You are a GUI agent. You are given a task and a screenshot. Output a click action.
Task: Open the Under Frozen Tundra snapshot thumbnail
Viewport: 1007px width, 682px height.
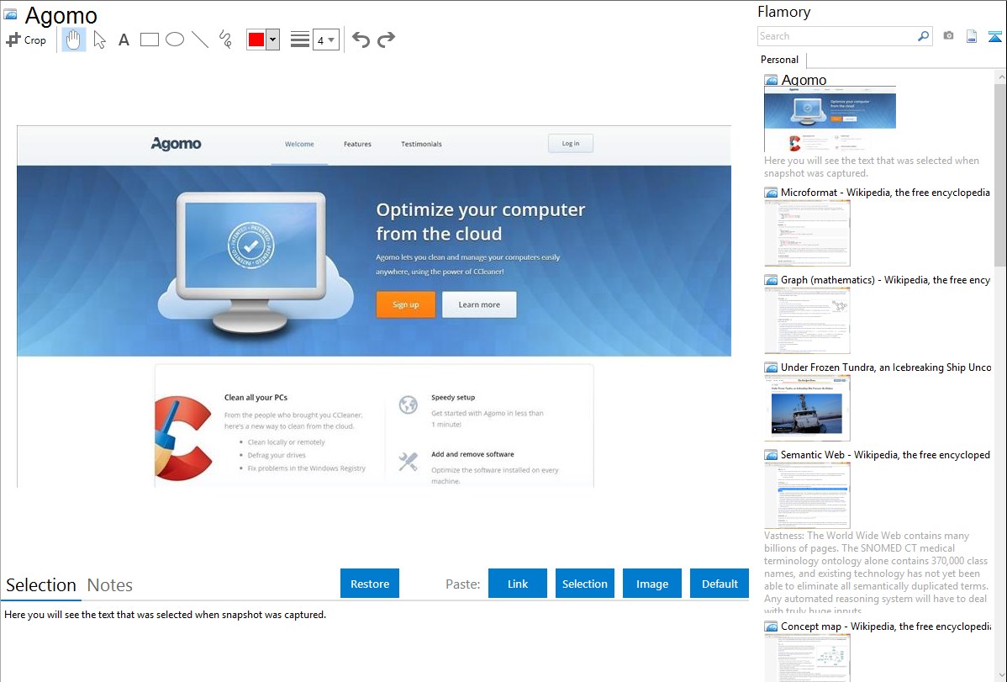coord(807,408)
